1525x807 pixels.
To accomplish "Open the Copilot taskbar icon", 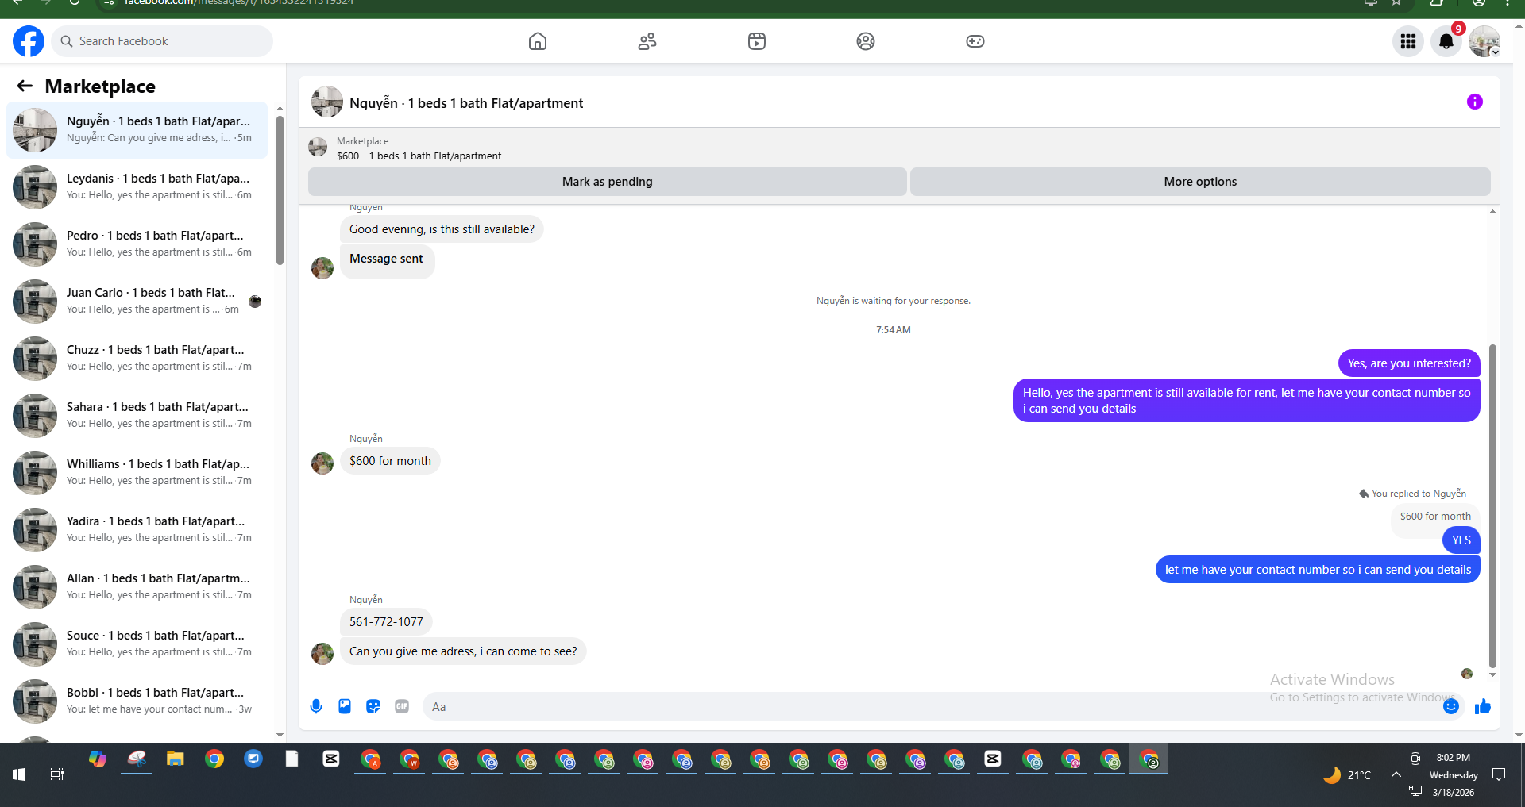I will pos(98,759).
